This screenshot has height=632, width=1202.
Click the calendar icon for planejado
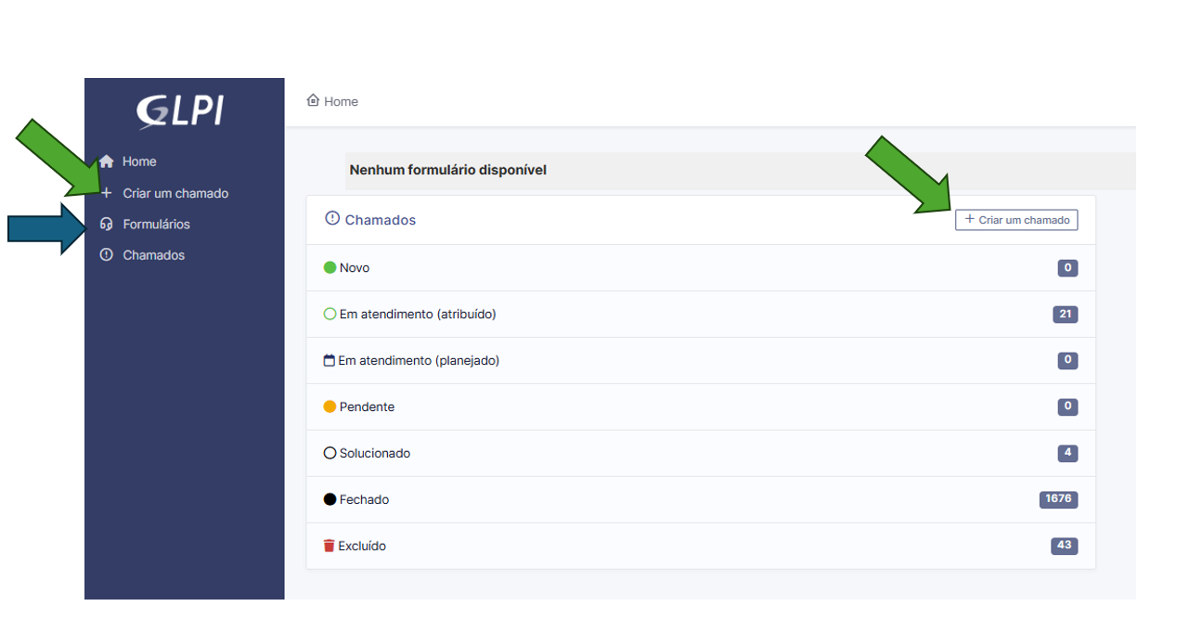[329, 360]
